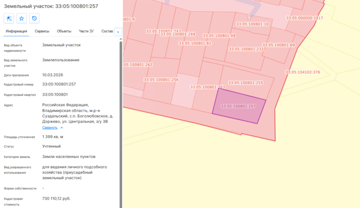
Task: Click parcel 33:05:100801:256 on the map
Action: (161, 80)
